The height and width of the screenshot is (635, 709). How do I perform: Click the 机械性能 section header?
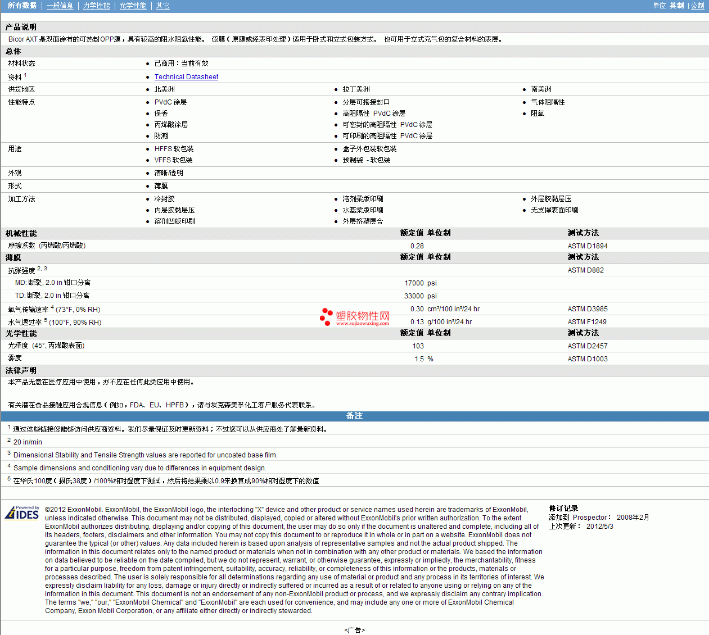click(x=21, y=233)
